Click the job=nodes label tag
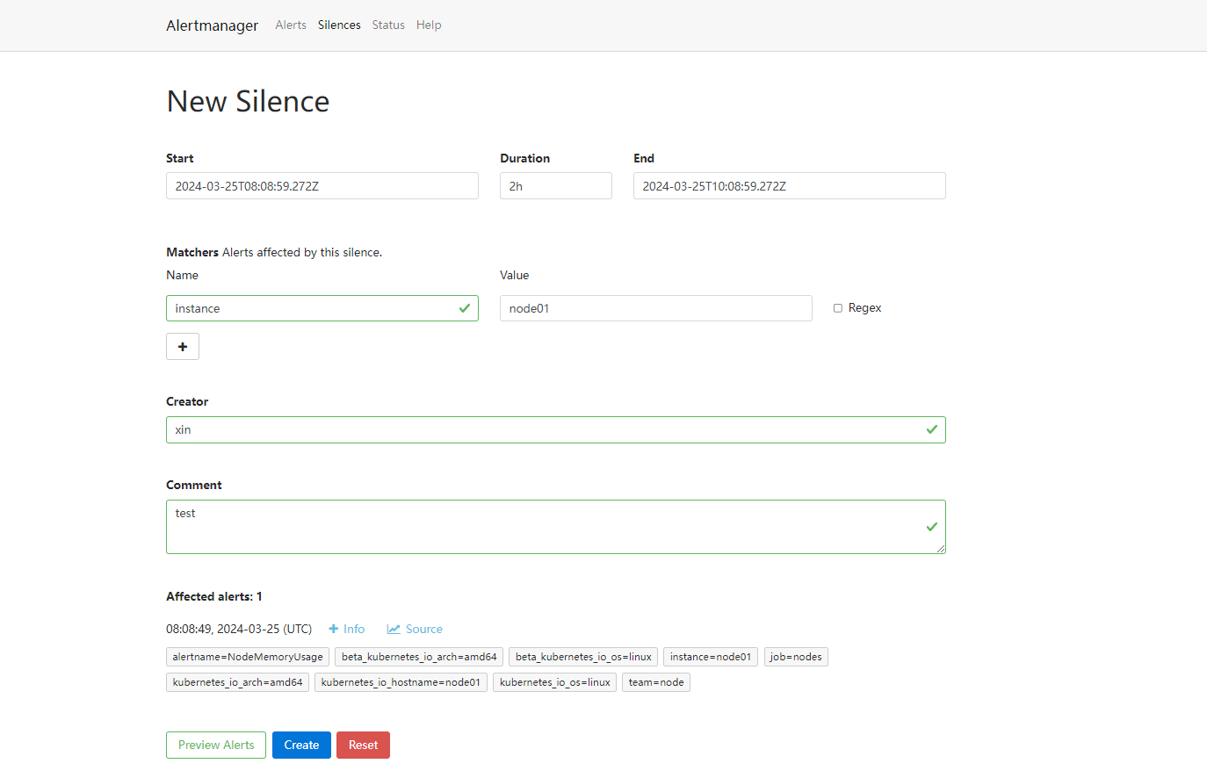This screenshot has width=1207, height=778. (x=796, y=657)
